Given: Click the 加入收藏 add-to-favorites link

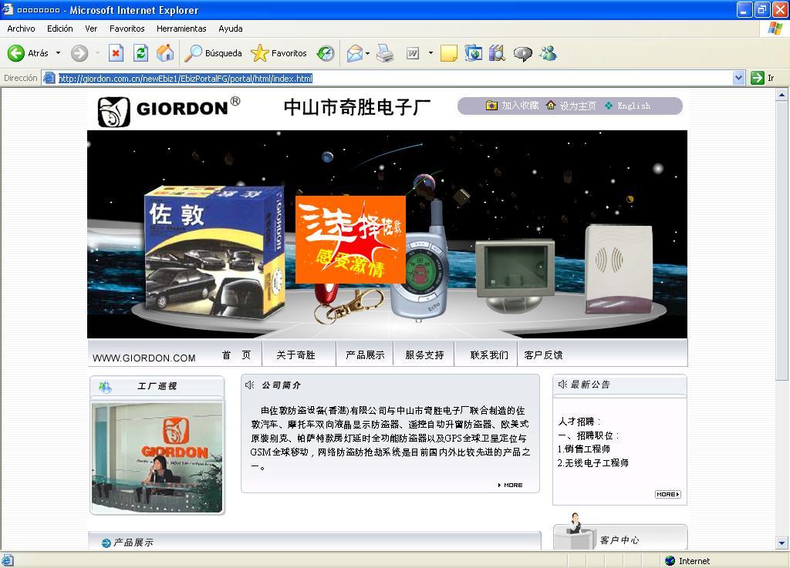Looking at the screenshot, I should [512, 106].
